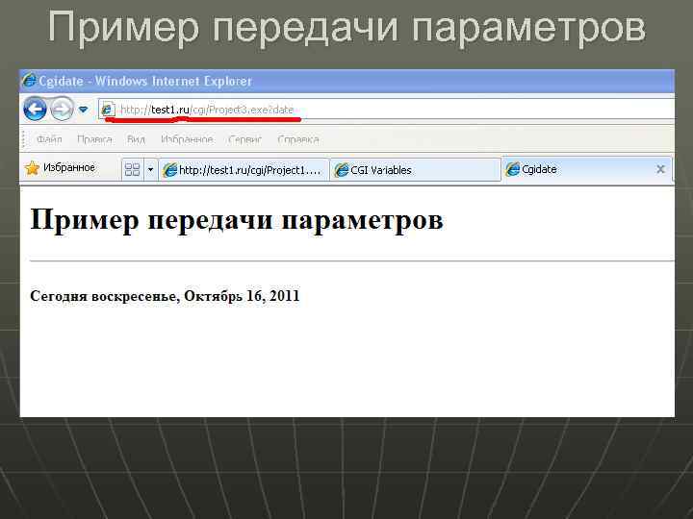This screenshot has width=693, height=519.
Task: Click the Internet Explorer icon in title bar
Action: pos(29,81)
